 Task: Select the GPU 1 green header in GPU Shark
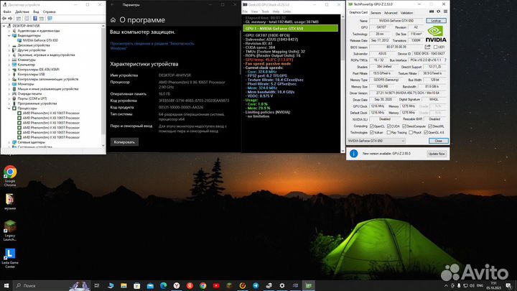point(291,28)
